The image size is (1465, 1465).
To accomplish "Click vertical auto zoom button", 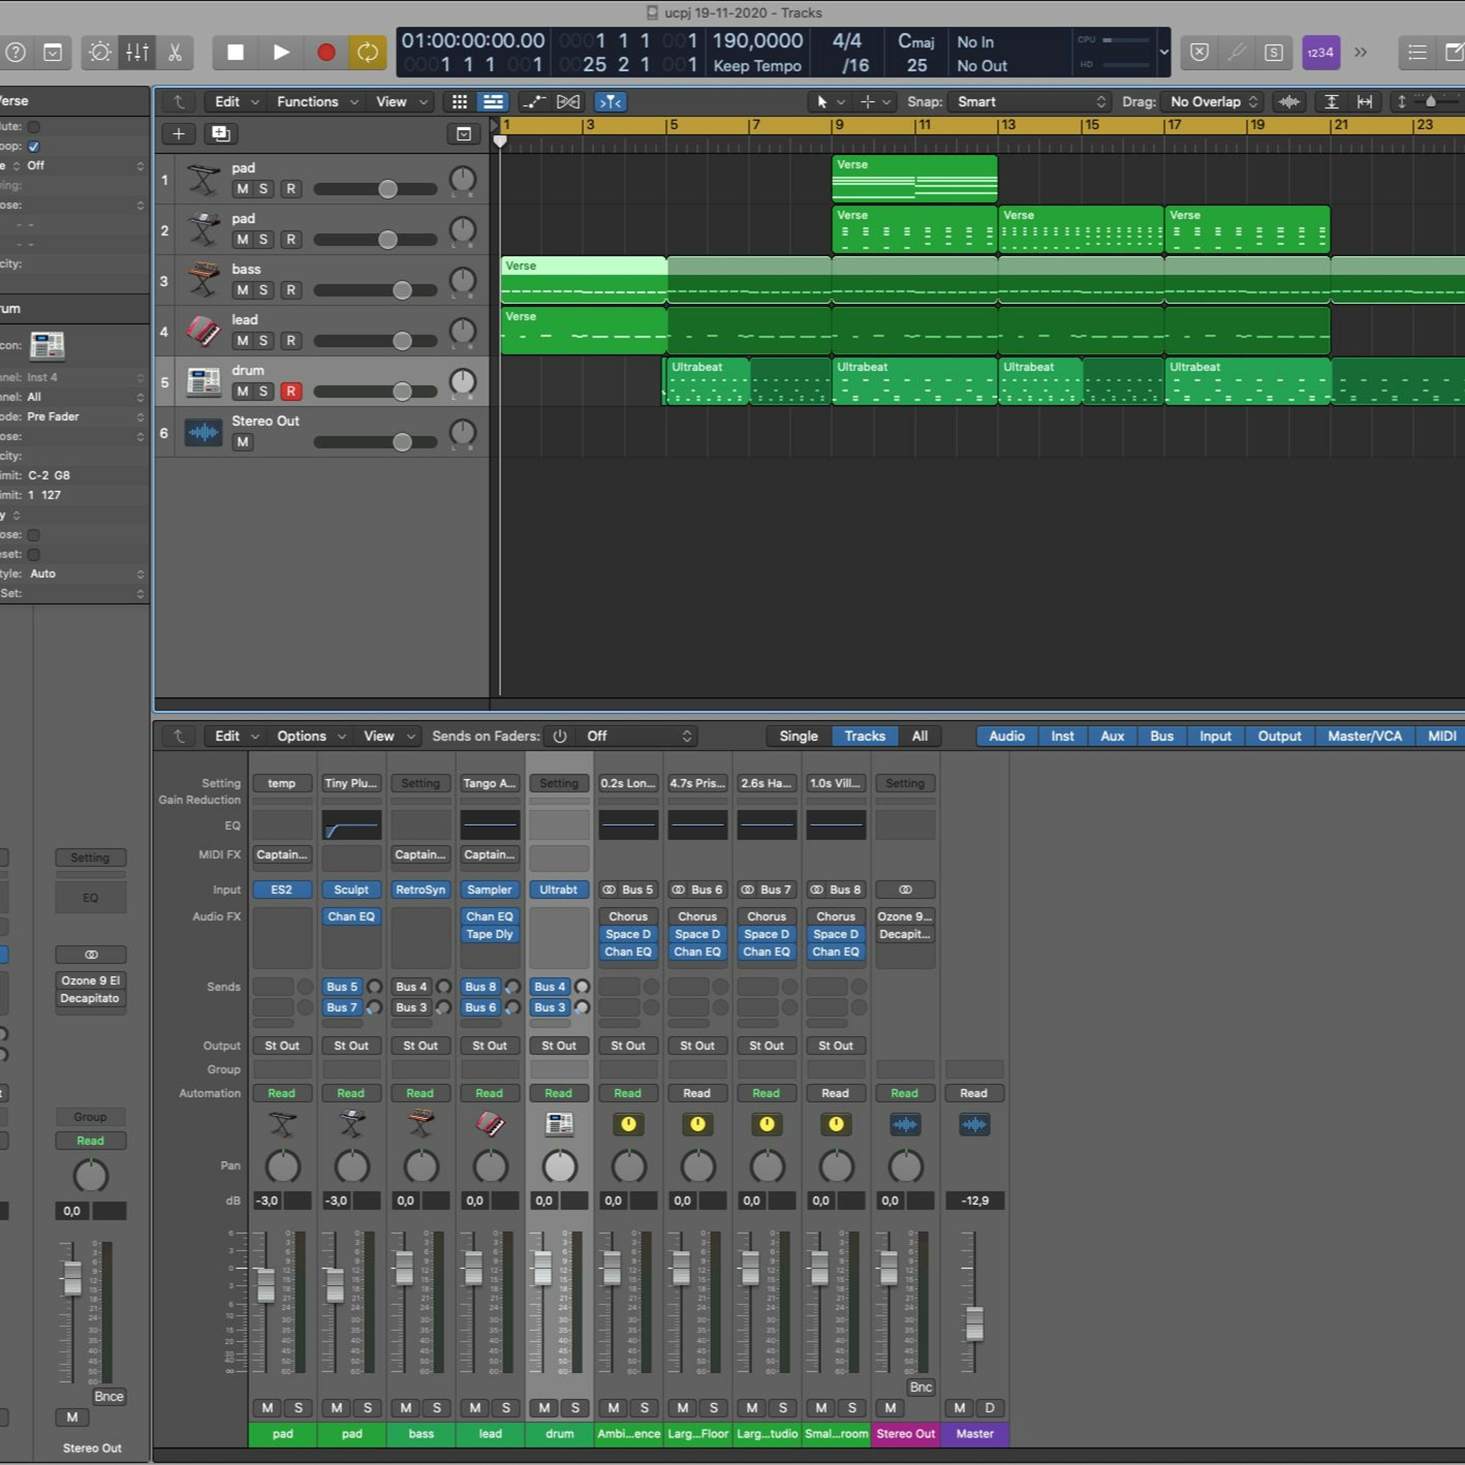I will pos(1332,102).
